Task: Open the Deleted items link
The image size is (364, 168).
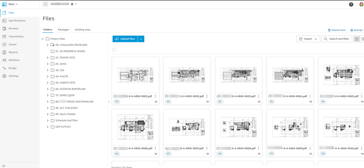Action: [x=337, y=30]
